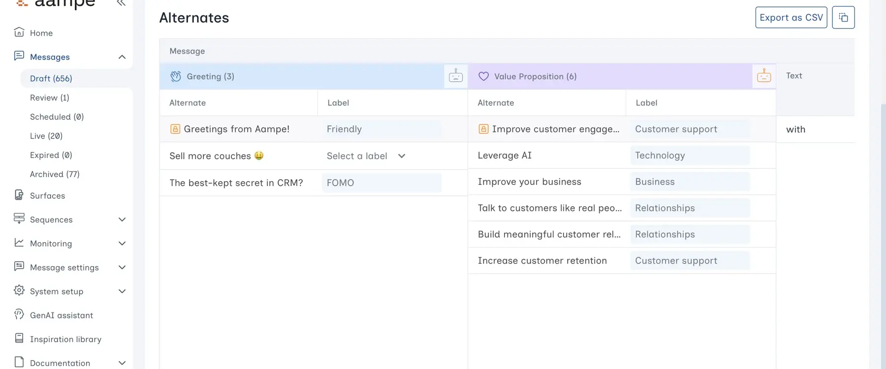Open Draft (656) messages
The image size is (886, 369).
[x=51, y=78]
